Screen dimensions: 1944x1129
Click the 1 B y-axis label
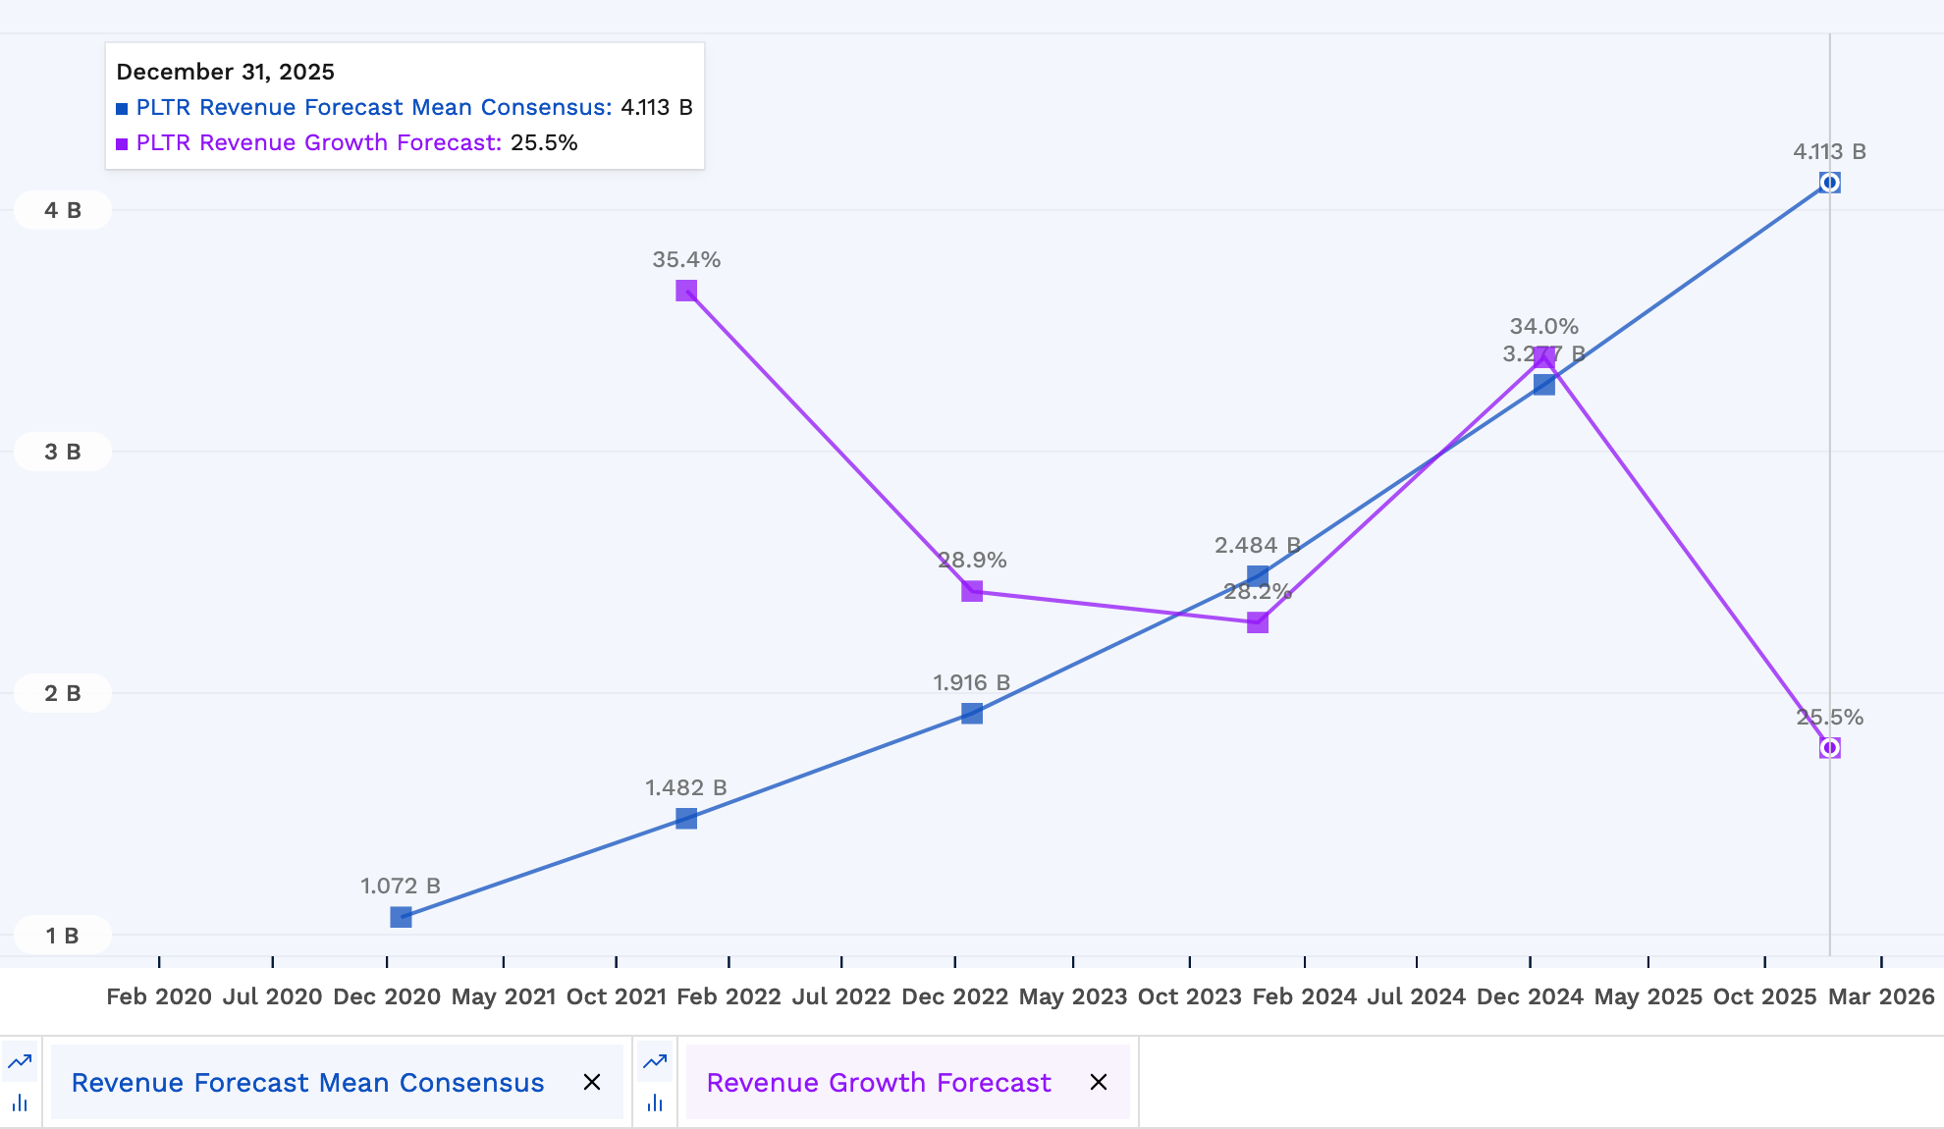tap(63, 936)
